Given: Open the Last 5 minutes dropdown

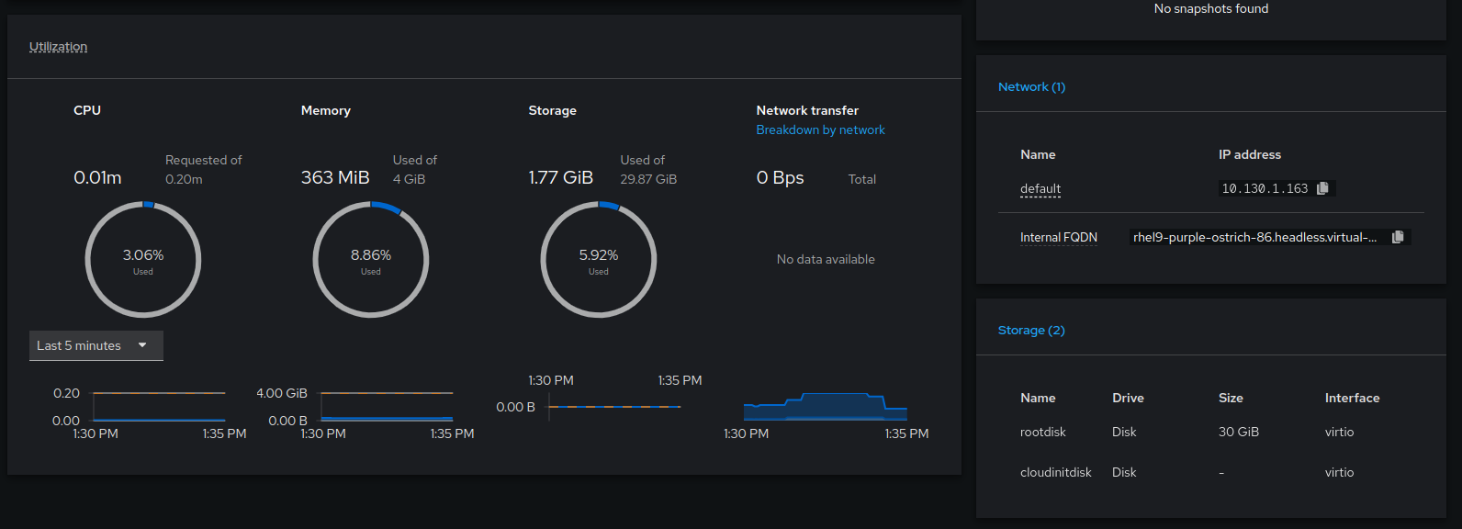Looking at the screenshot, I should coord(96,345).
